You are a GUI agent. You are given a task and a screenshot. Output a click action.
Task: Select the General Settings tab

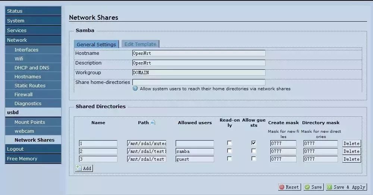(96, 44)
